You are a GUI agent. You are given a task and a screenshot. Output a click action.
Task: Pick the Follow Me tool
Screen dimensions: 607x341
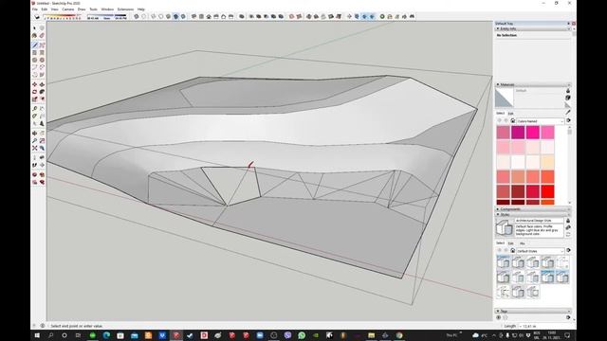[42, 92]
